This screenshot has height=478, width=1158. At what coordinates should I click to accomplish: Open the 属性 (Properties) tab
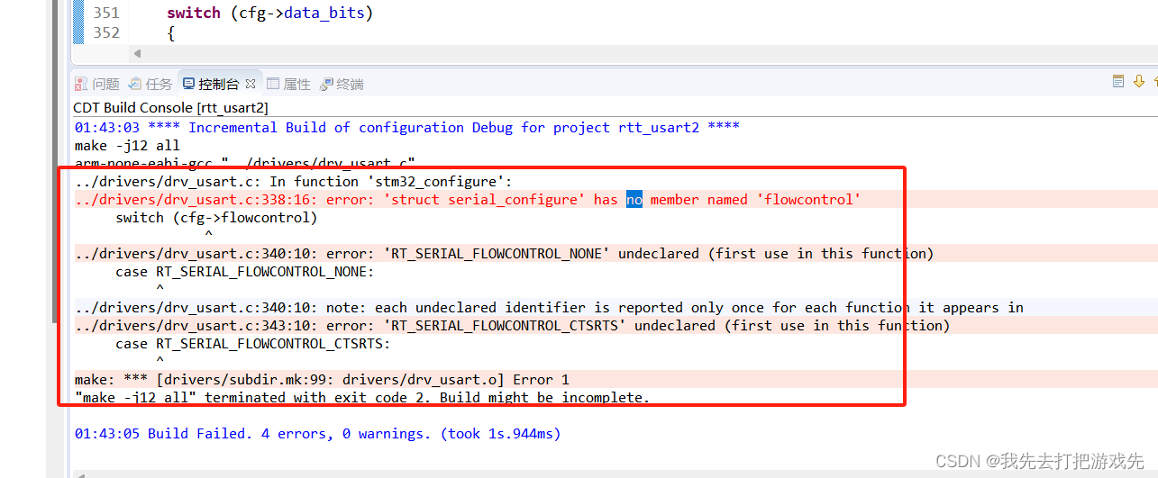tap(288, 84)
